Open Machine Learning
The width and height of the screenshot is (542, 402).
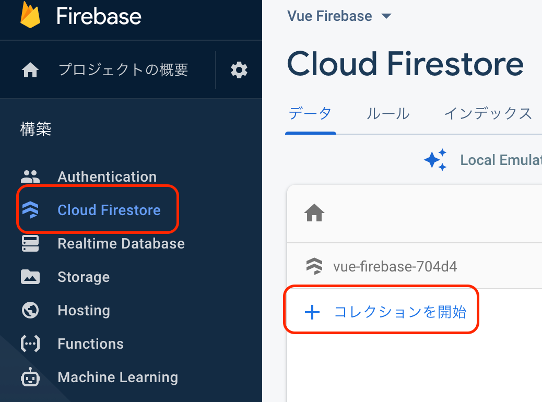point(117,377)
